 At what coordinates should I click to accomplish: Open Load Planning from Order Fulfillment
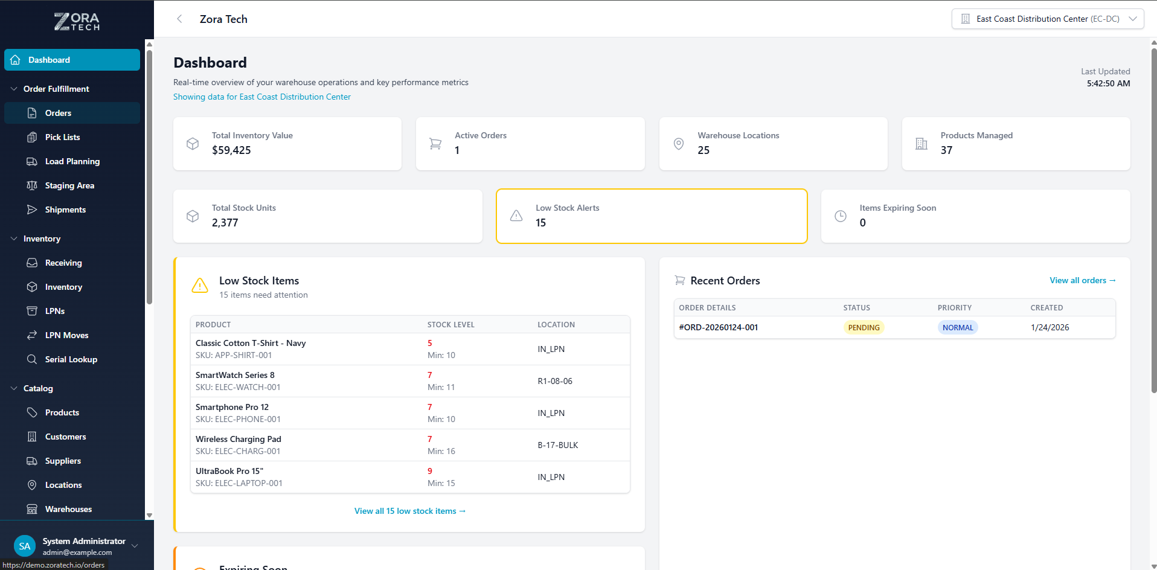pyautogui.click(x=72, y=161)
